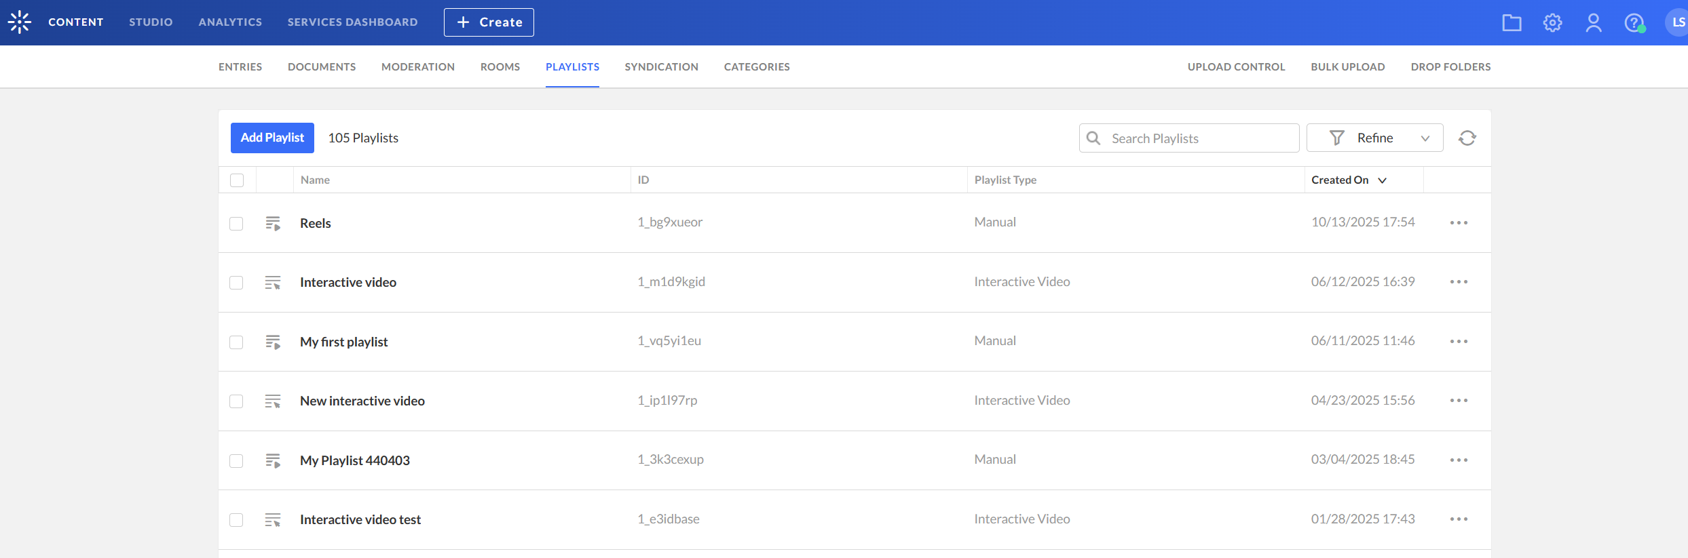Expand the Refine filter dropdown

coord(1374,138)
